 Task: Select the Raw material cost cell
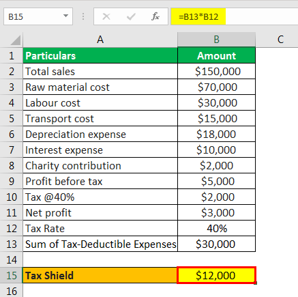tap(100, 87)
